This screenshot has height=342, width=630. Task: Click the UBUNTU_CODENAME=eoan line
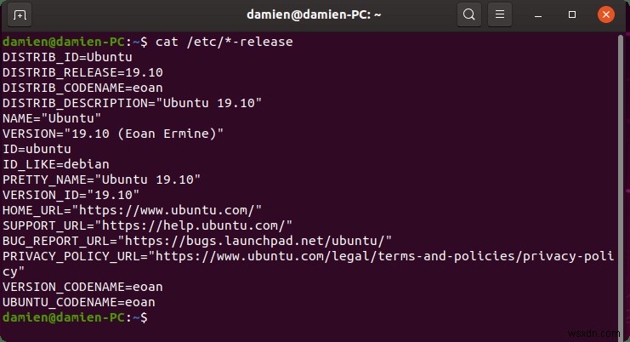[79, 302]
